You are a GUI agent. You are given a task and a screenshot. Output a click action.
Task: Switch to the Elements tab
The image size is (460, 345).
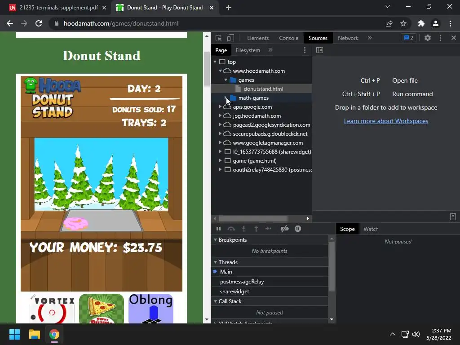tap(258, 38)
